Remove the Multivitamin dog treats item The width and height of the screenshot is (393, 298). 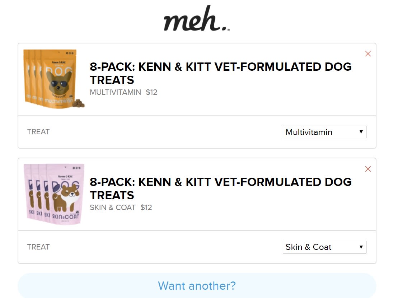pyautogui.click(x=368, y=54)
